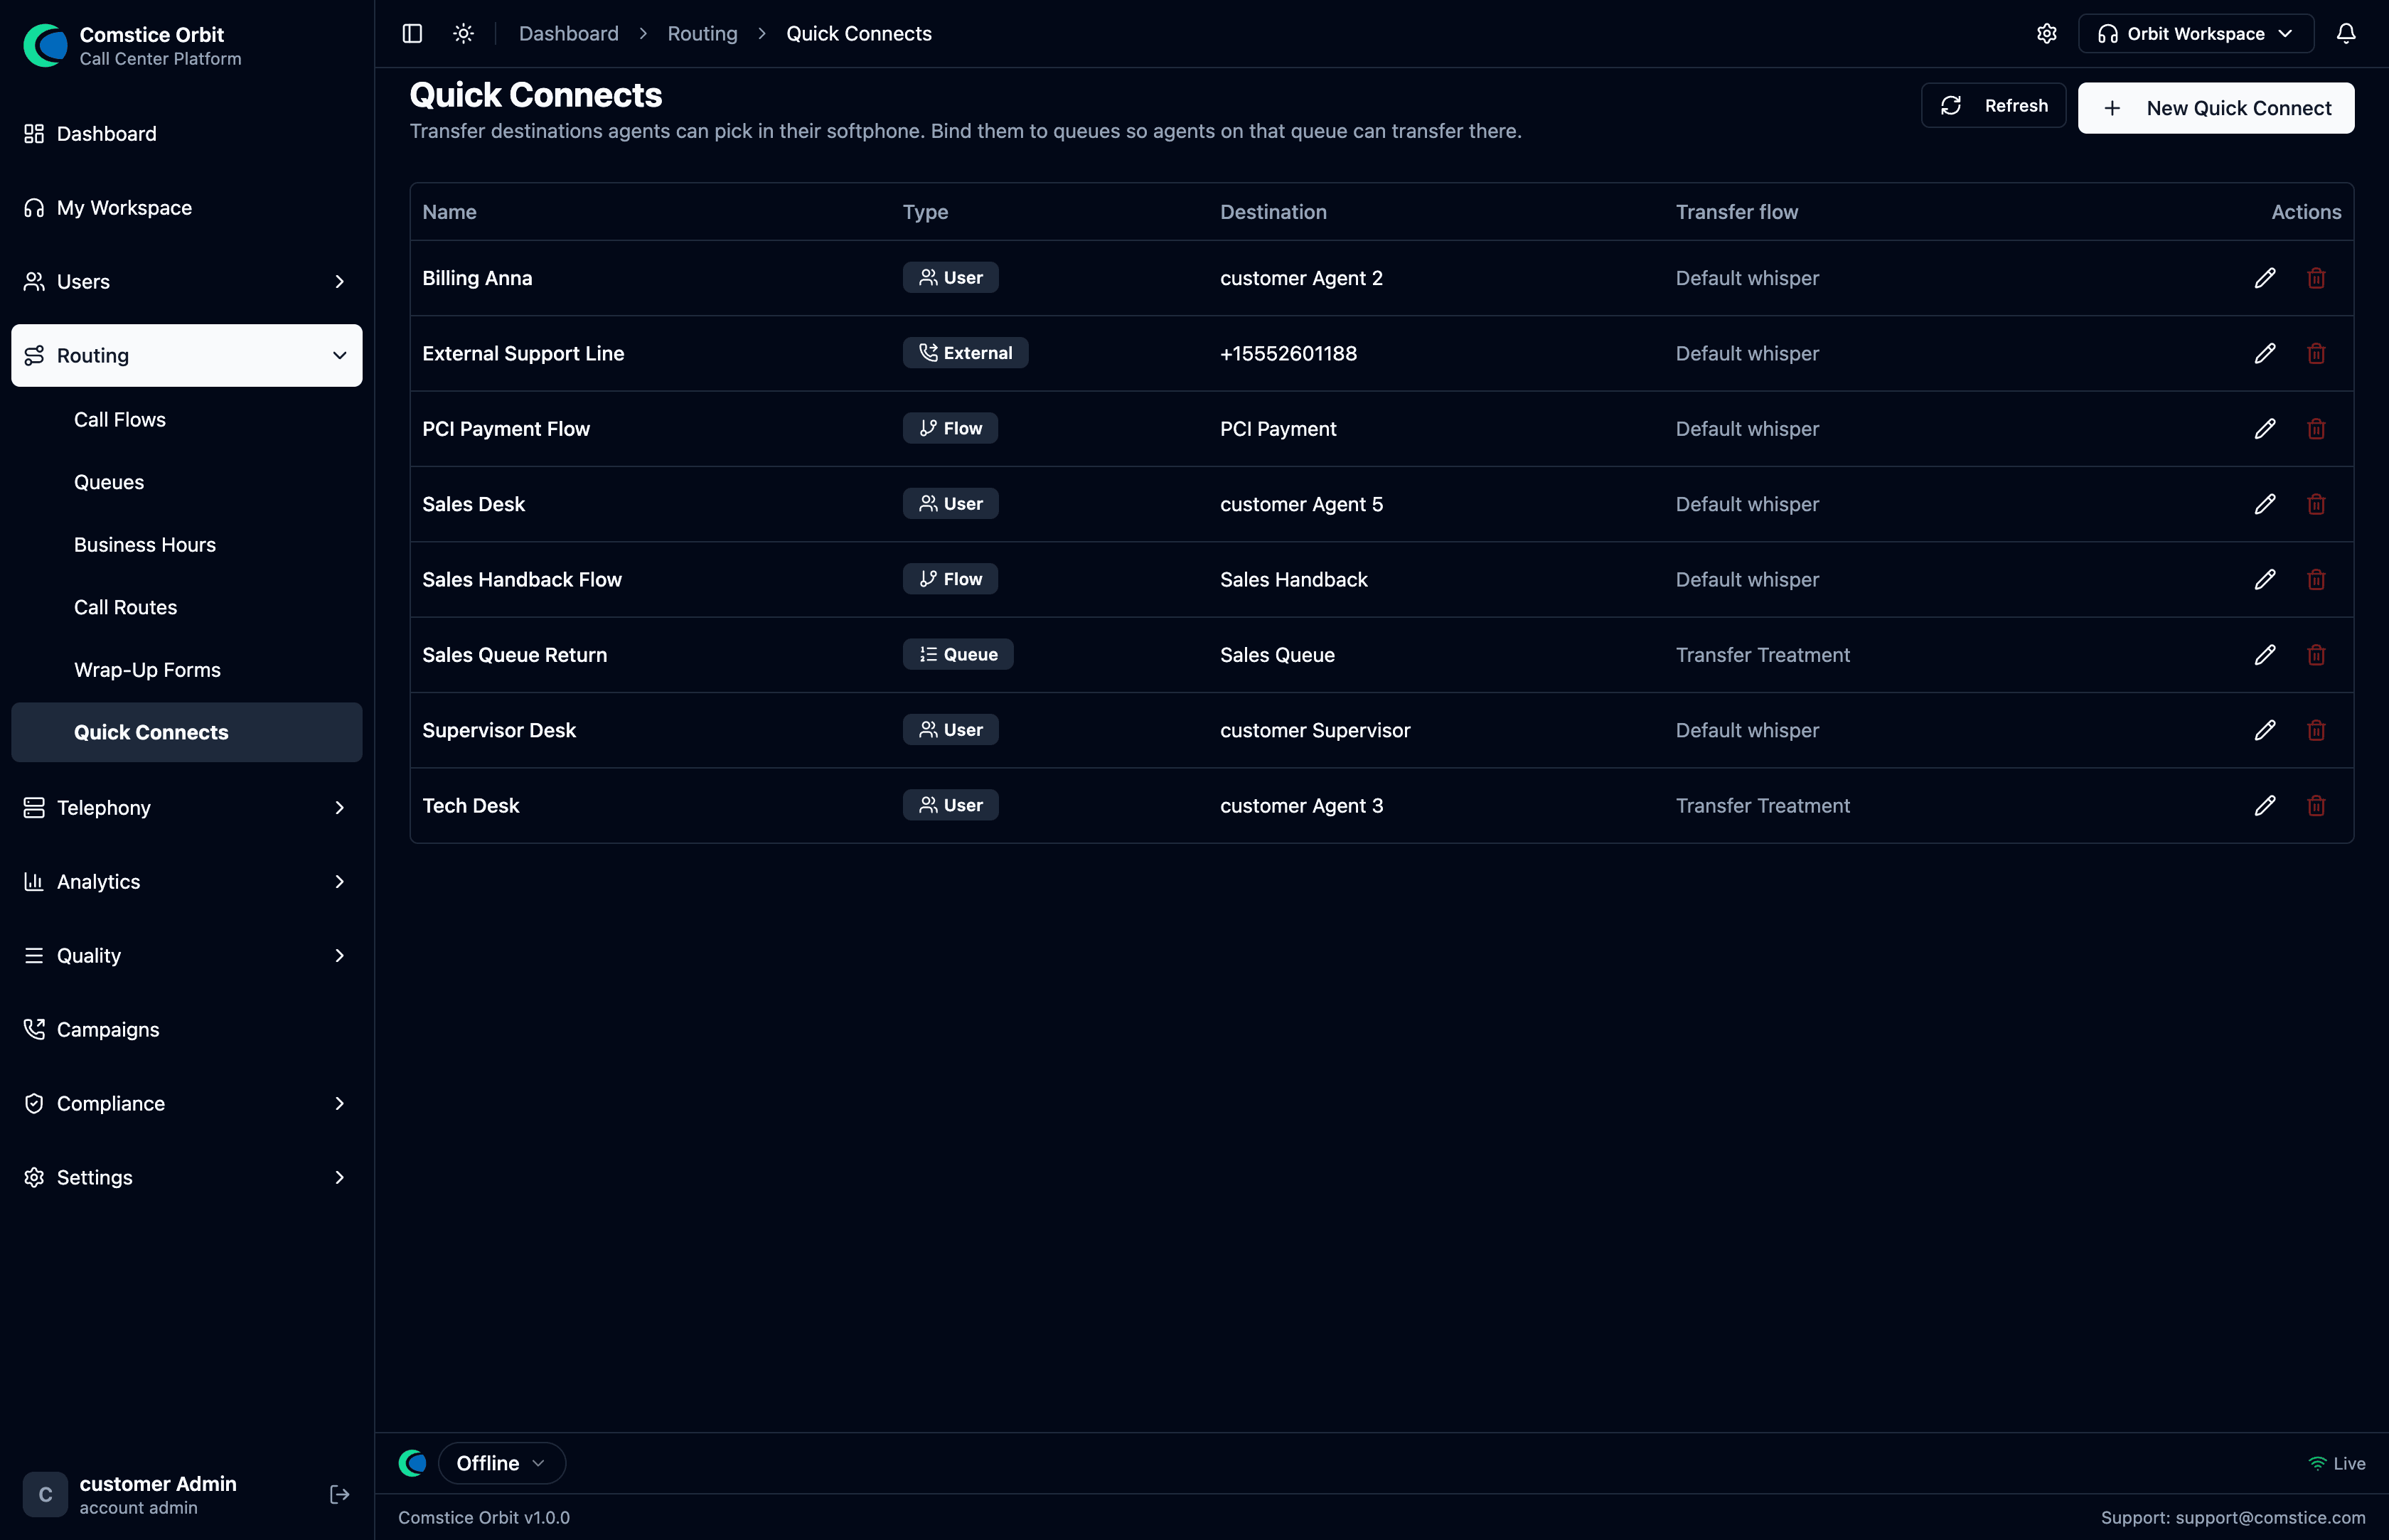This screenshot has width=2389, height=1540.
Task: Edit the Sales Queue Return entry
Action: 2265,655
